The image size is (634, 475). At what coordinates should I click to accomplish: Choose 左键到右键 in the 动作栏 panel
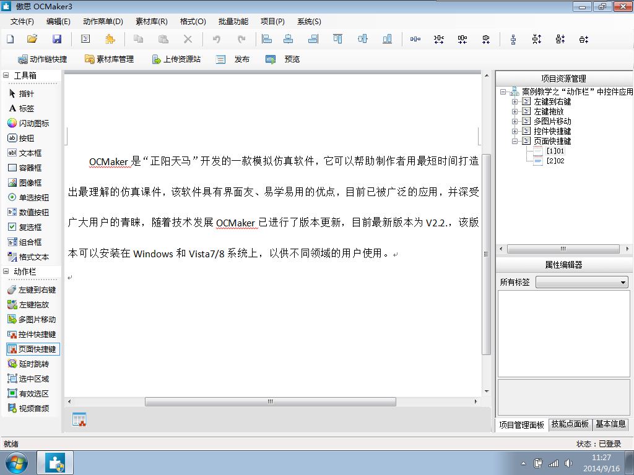[x=32, y=289]
